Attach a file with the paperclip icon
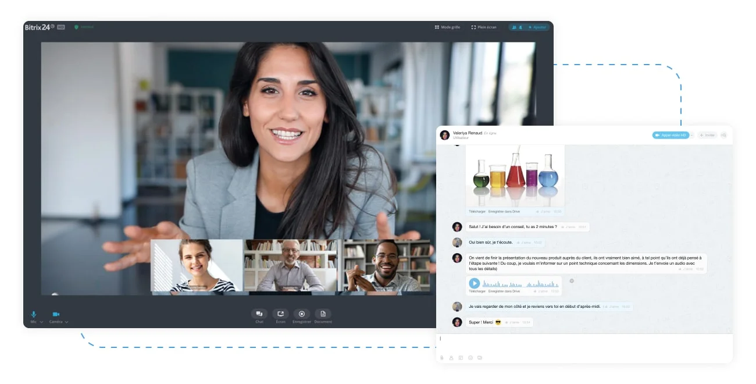Image resolution: width=756 pixels, height=384 pixels. click(442, 358)
